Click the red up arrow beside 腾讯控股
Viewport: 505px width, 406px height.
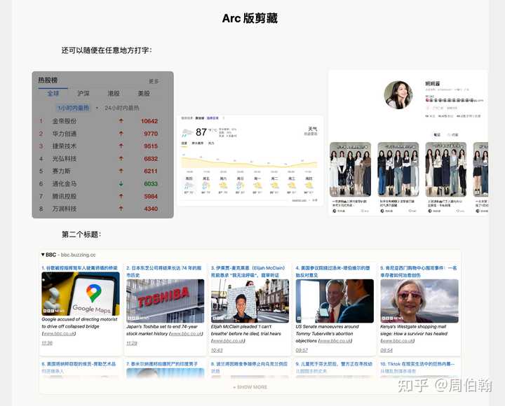(121, 196)
